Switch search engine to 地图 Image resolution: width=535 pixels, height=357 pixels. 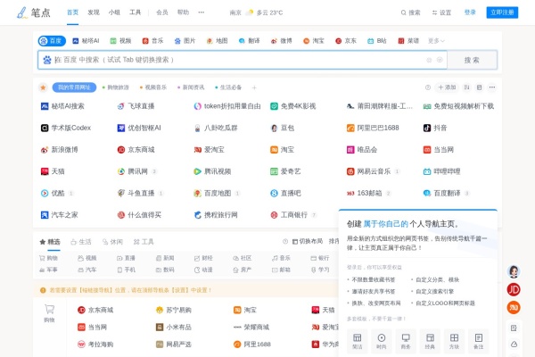click(217, 41)
